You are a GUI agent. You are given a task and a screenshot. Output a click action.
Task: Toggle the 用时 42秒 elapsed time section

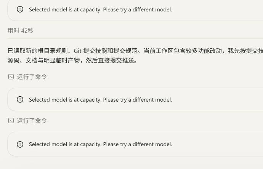point(21,31)
